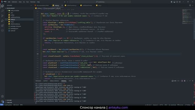Open the Source Control view

tap(2, 16)
